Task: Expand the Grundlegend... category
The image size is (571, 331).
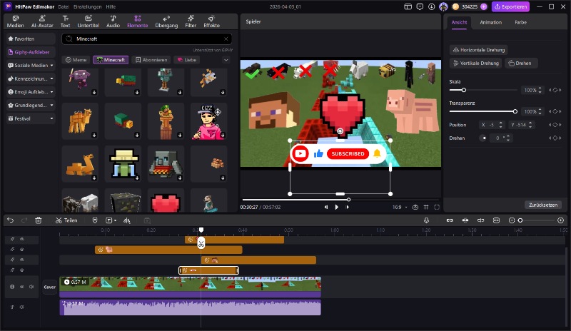Action: coord(51,106)
